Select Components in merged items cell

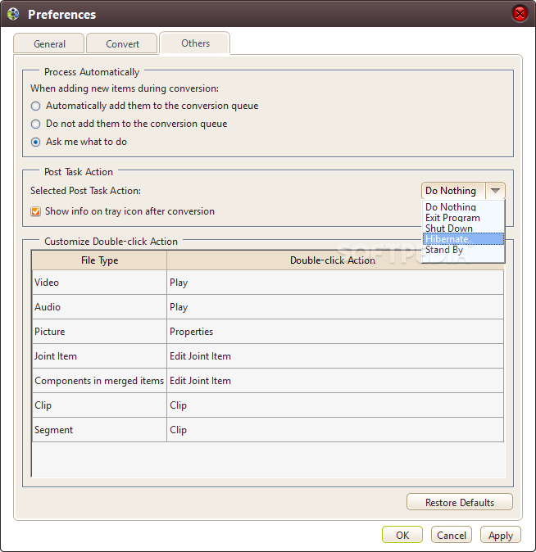coord(99,381)
